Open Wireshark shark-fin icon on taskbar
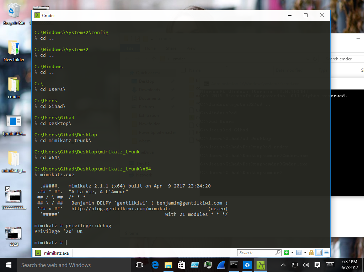The image size is (364, 272). click(221, 265)
